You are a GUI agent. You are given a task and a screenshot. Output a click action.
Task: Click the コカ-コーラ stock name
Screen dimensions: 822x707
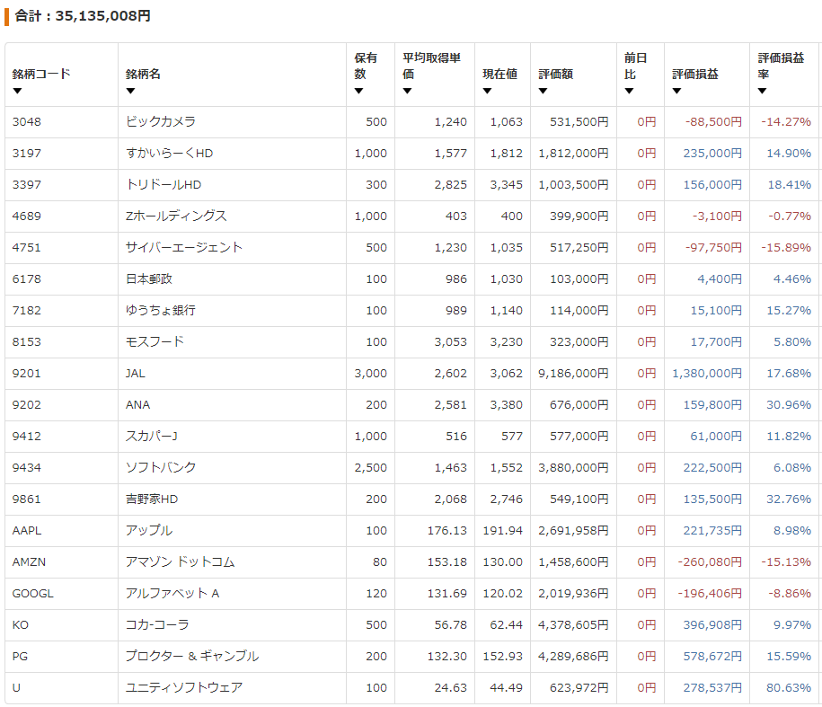(157, 625)
